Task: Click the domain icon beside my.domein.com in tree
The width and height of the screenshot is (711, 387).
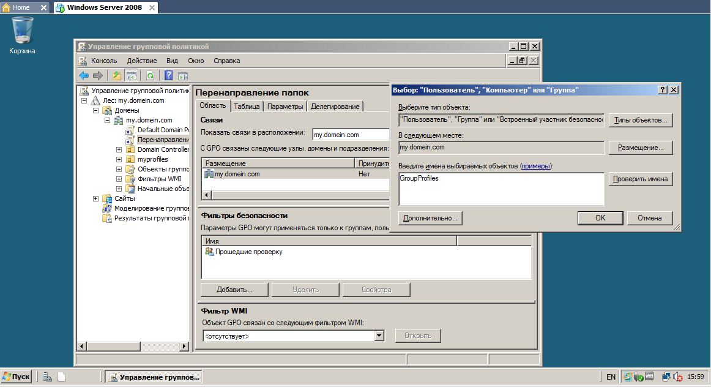Action: click(118, 120)
